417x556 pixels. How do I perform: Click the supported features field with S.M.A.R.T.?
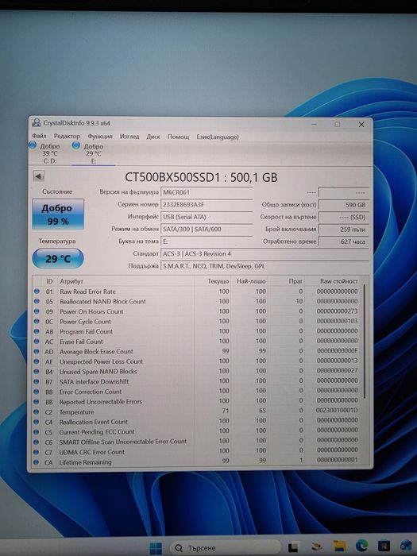pos(264,266)
